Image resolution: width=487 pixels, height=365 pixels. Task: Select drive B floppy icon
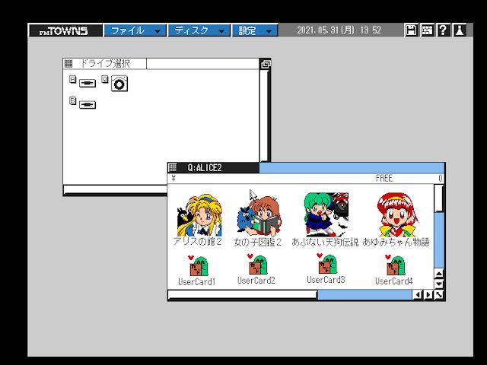click(x=88, y=105)
